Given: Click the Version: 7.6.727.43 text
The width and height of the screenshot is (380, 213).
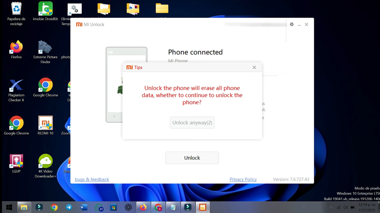Looking at the screenshot, I should 291,179.
